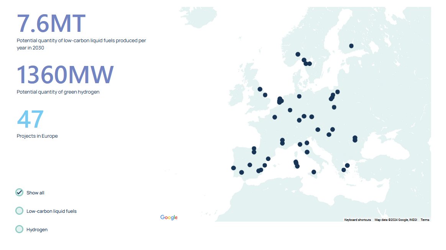Click the 47 projects number
This screenshot has width=446, height=250.
[x=30, y=119]
